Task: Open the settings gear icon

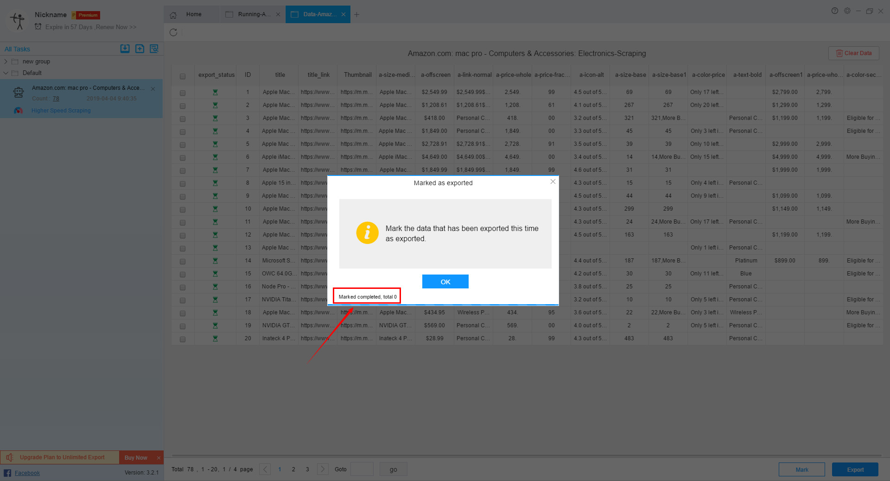Action: tap(847, 11)
